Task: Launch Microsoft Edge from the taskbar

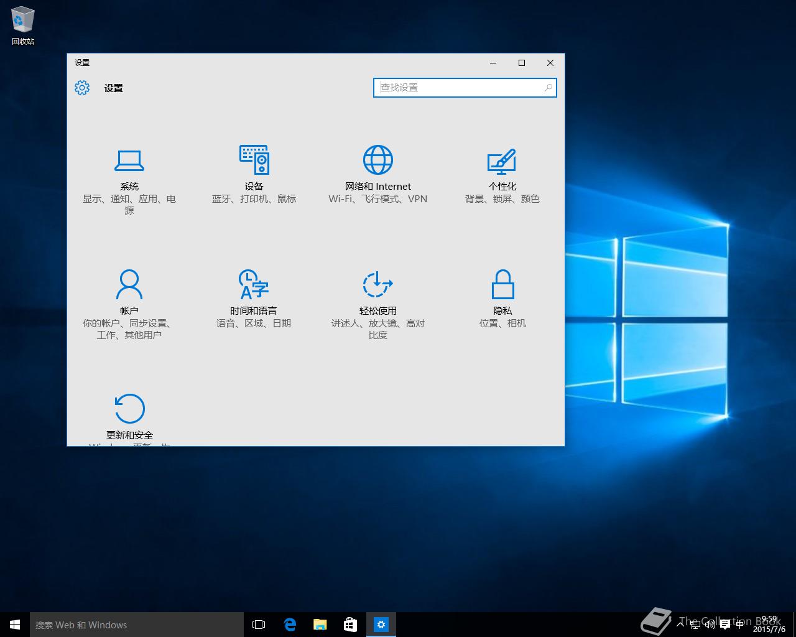Action: point(290,625)
